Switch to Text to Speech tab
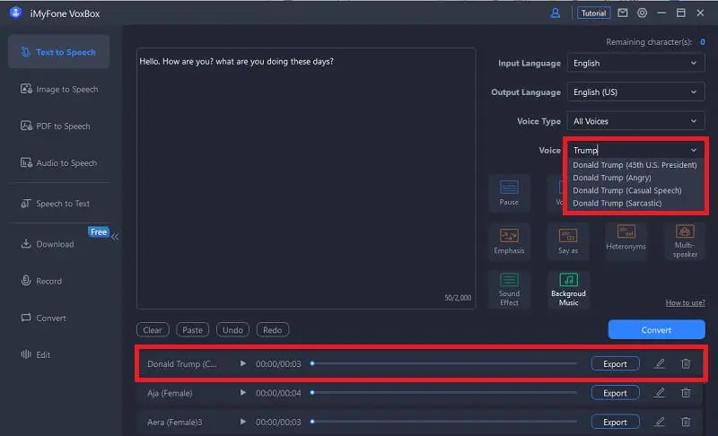 58,52
